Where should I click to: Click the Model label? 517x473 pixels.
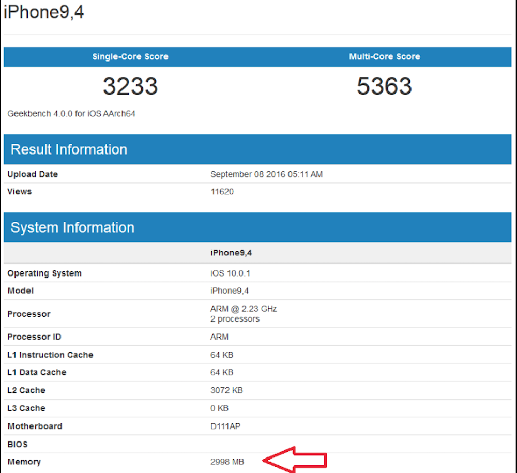21,291
